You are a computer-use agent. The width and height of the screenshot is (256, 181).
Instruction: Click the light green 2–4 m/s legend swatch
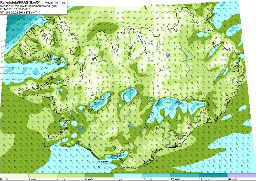point(43,175)
